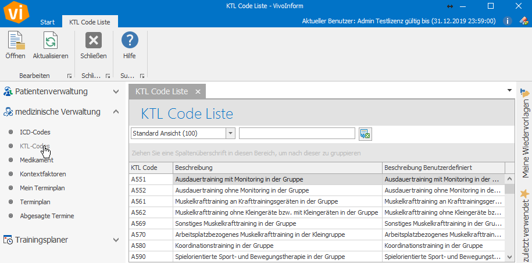Viewport: 532px width, 263px height.
Task: Select the A590 code cell
Action: [151, 257]
